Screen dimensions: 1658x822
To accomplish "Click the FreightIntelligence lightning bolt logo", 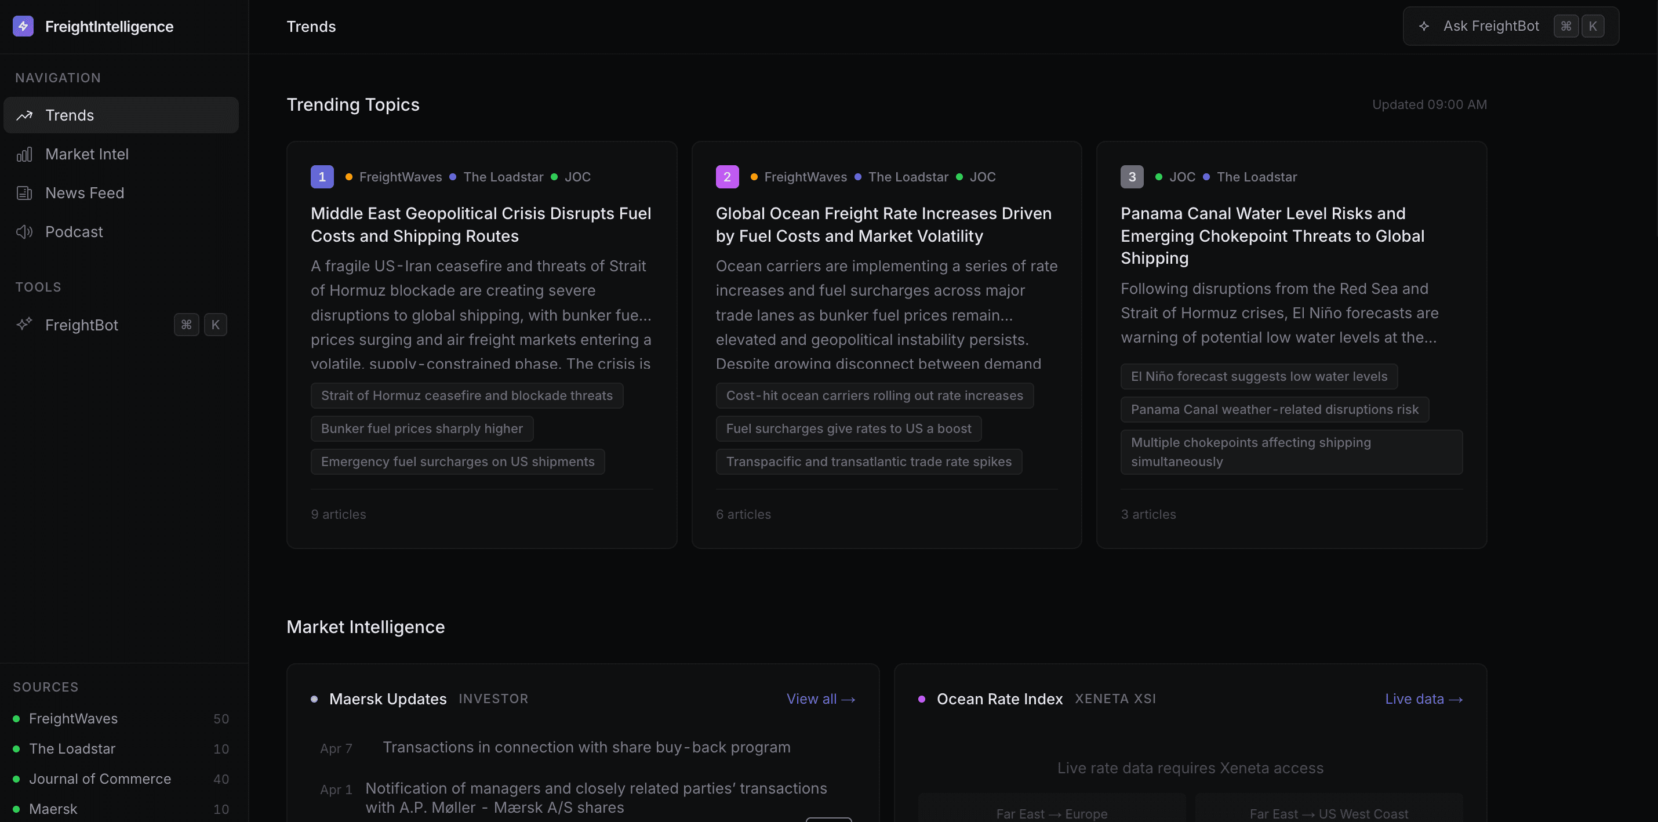I will point(23,27).
